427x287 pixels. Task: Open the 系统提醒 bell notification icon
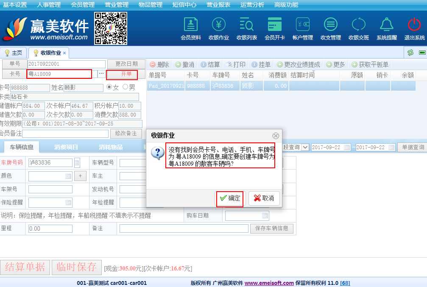coord(386,28)
